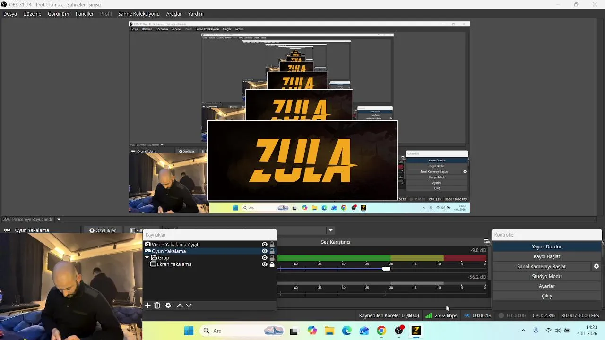This screenshot has width=605, height=340.
Task: Open the dropdown arrow in the source toolbar
Action: [331, 230]
